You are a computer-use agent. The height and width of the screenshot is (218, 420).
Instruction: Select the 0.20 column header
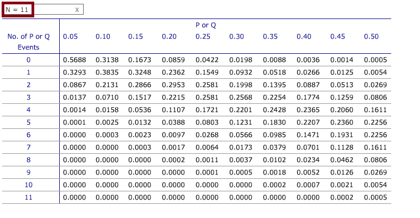169,36
